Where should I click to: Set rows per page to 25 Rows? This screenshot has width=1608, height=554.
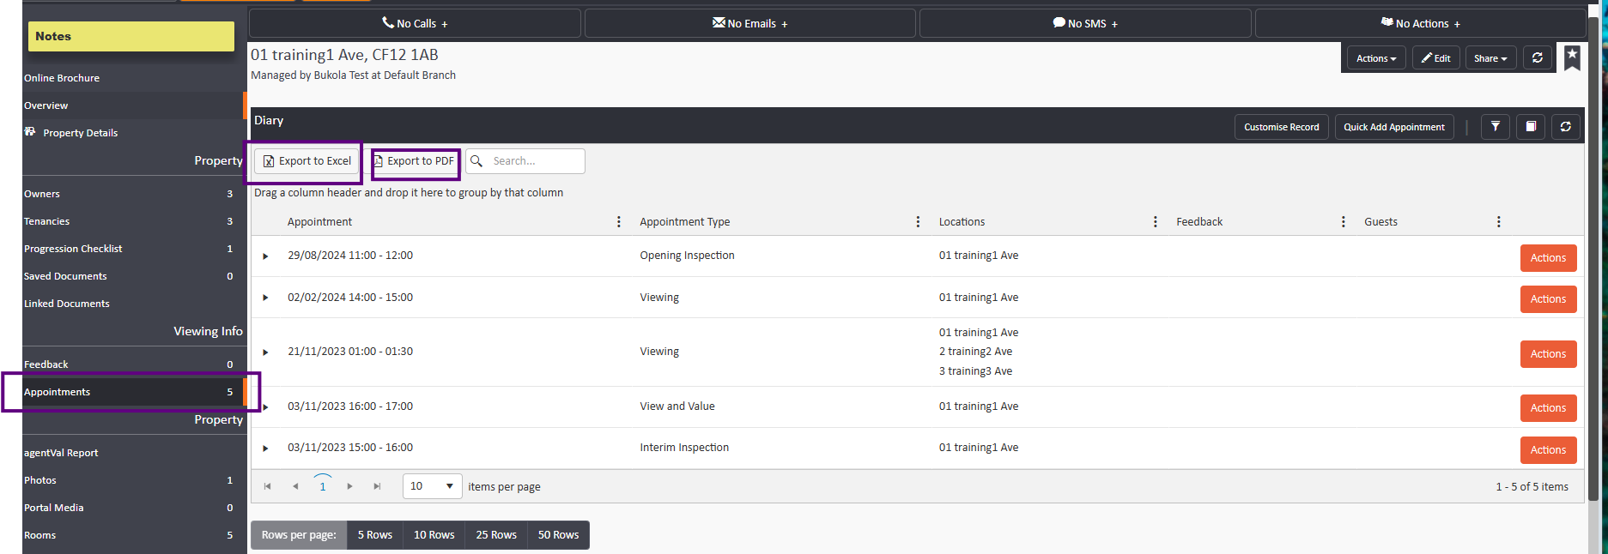coord(496,535)
